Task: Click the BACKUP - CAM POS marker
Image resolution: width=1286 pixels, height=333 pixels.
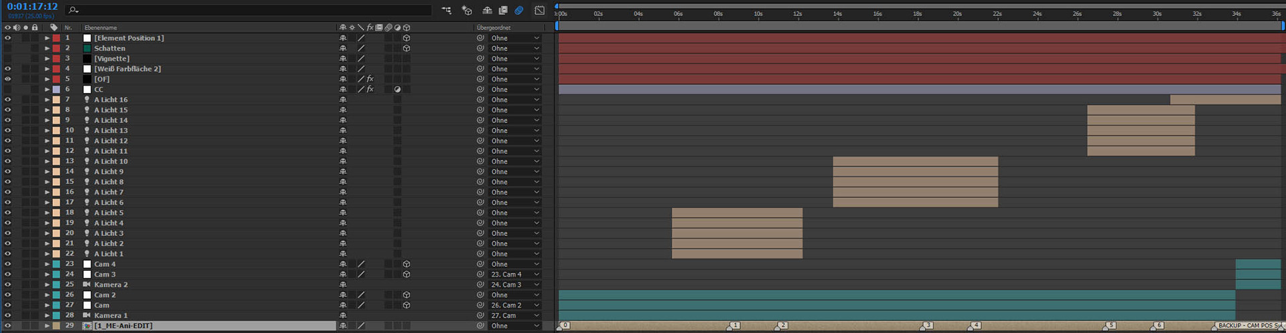Action: (x=1247, y=326)
